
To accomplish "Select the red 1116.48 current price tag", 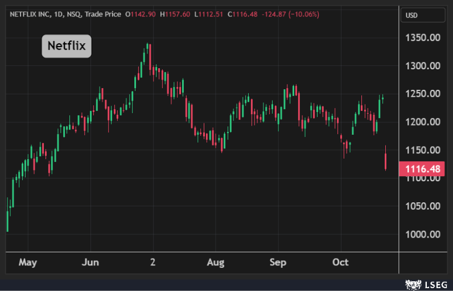I will (422, 169).
